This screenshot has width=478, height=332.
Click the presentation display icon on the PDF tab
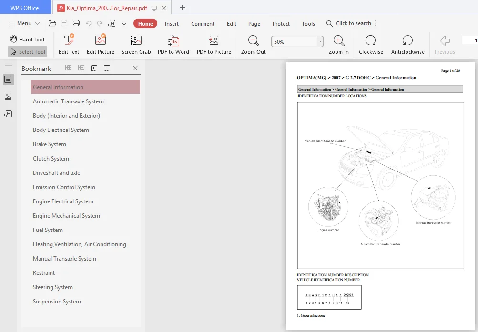tap(154, 8)
